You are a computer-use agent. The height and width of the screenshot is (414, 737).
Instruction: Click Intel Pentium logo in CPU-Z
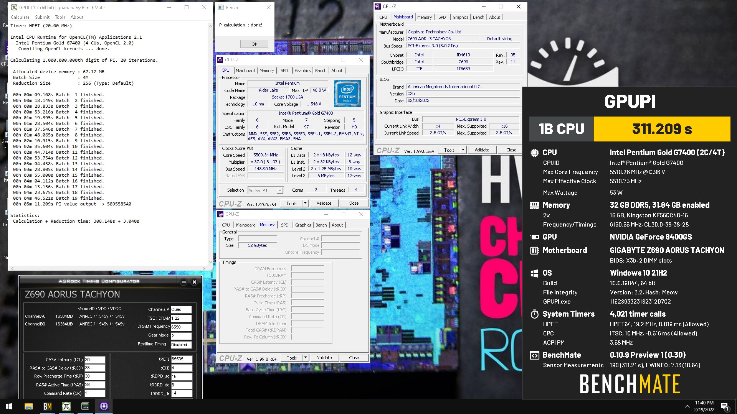click(x=347, y=94)
